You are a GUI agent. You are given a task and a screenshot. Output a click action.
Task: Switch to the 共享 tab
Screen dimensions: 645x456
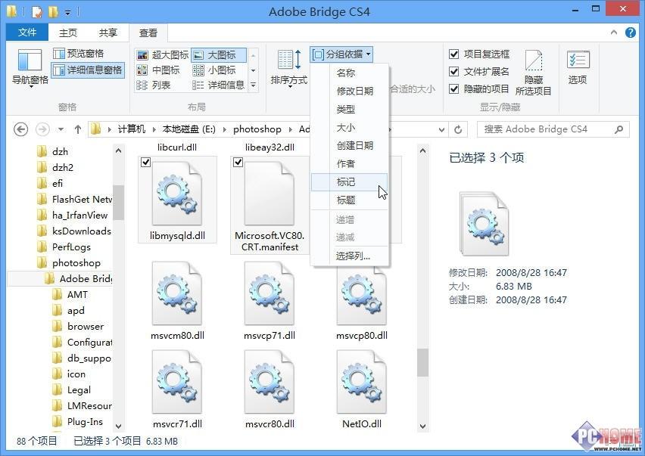coord(107,33)
